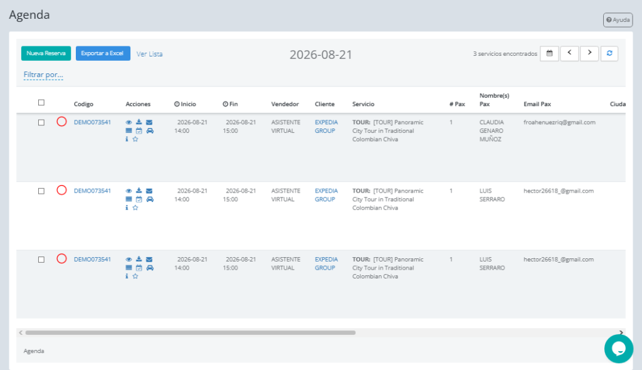Open the car transport icon in Claudia's row
Screen dimensions: 642x370
pyautogui.click(x=150, y=130)
